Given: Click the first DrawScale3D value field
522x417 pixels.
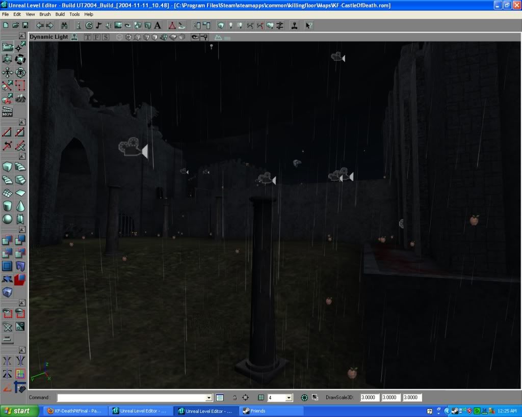Looking at the screenshot, I should pyautogui.click(x=370, y=398).
